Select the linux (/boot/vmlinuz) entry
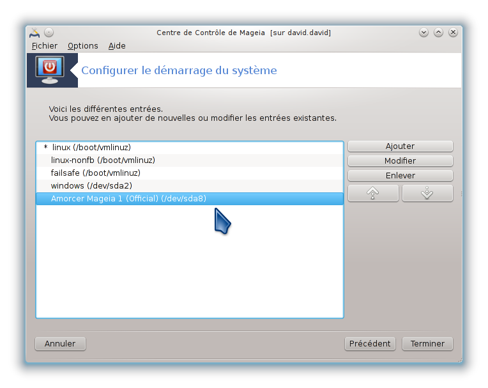Screen dimensions: 488x388 pos(190,147)
